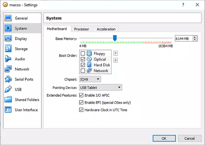
Task: Click the Network computers icon in sidebar
Action: point(8,69)
